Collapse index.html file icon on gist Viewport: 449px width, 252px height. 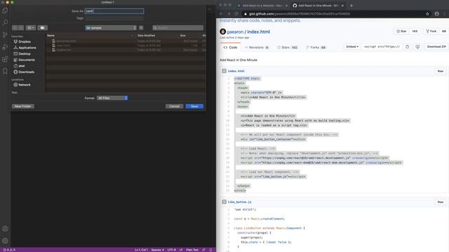click(x=224, y=71)
